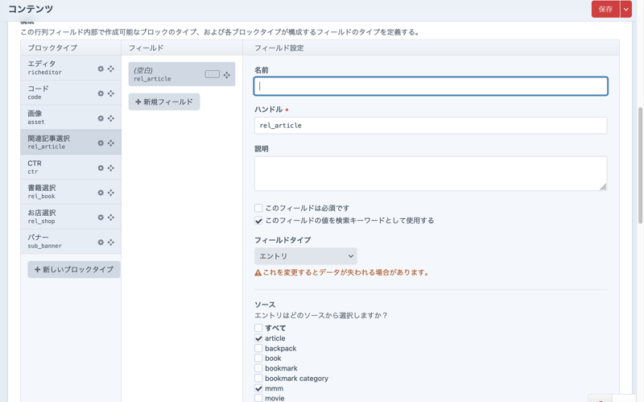This screenshot has width=644, height=402.
Task: Check the すべて source checkbox
Action: click(258, 328)
